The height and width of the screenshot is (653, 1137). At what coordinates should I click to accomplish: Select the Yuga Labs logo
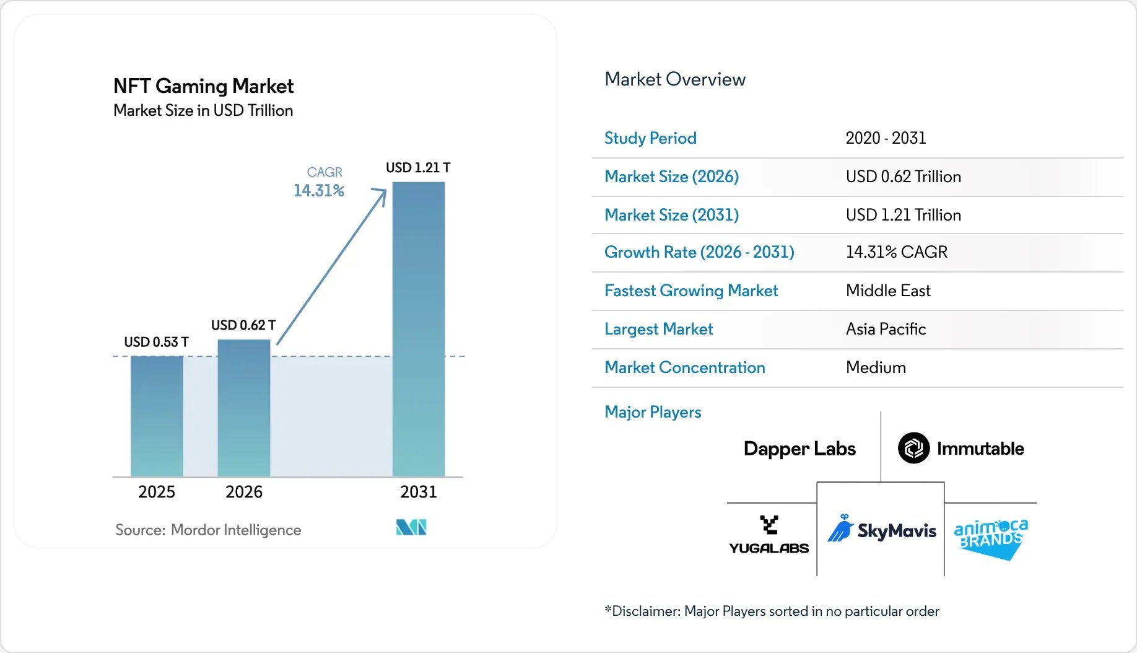click(x=769, y=535)
